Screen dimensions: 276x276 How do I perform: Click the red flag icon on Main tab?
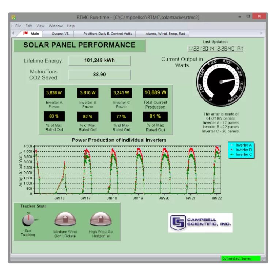click(26, 34)
